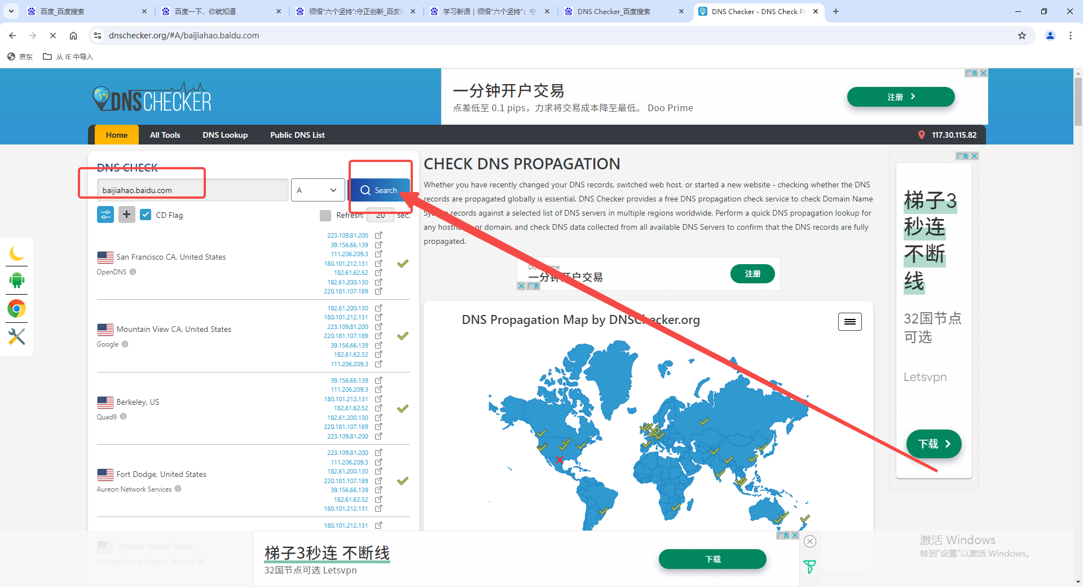Switch to the DNS Checker_百度搜索 tab

[x=623, y=11]
